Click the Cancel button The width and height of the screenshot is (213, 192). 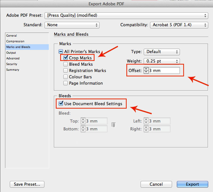[156, 184]
